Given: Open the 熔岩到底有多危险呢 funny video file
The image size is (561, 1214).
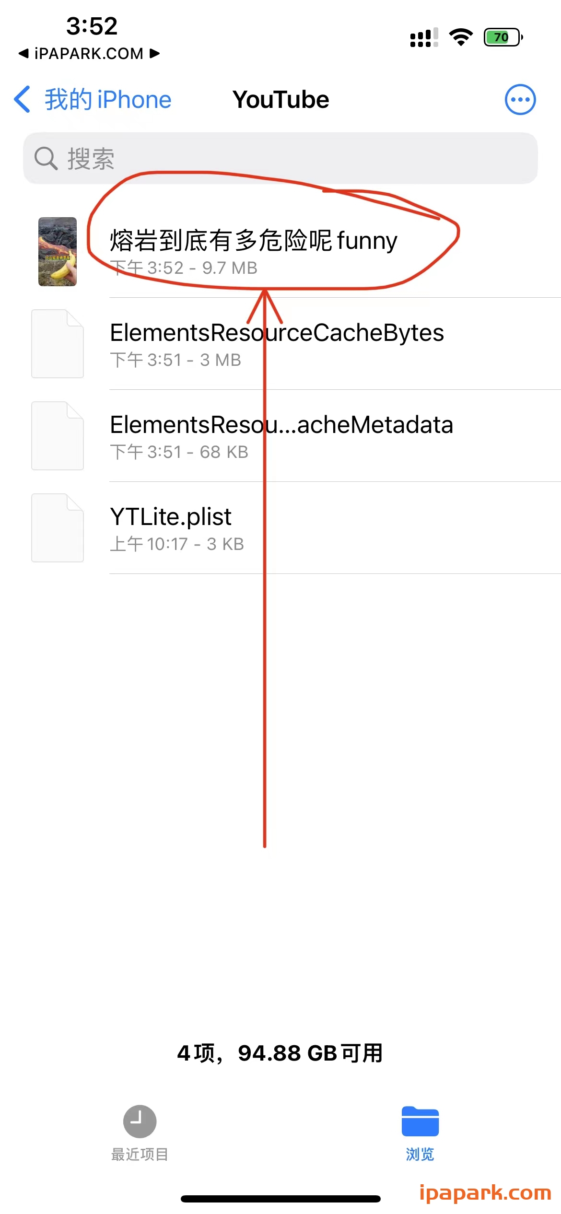Looking at the screenshot, I should pos(253,241).
